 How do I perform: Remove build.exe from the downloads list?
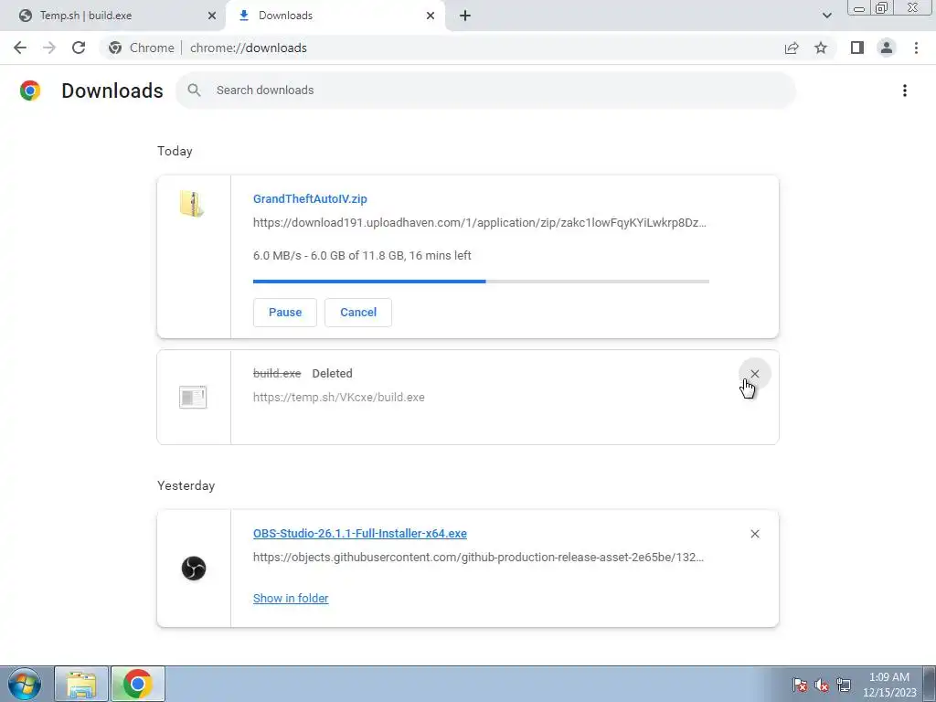tap(754, 374)
